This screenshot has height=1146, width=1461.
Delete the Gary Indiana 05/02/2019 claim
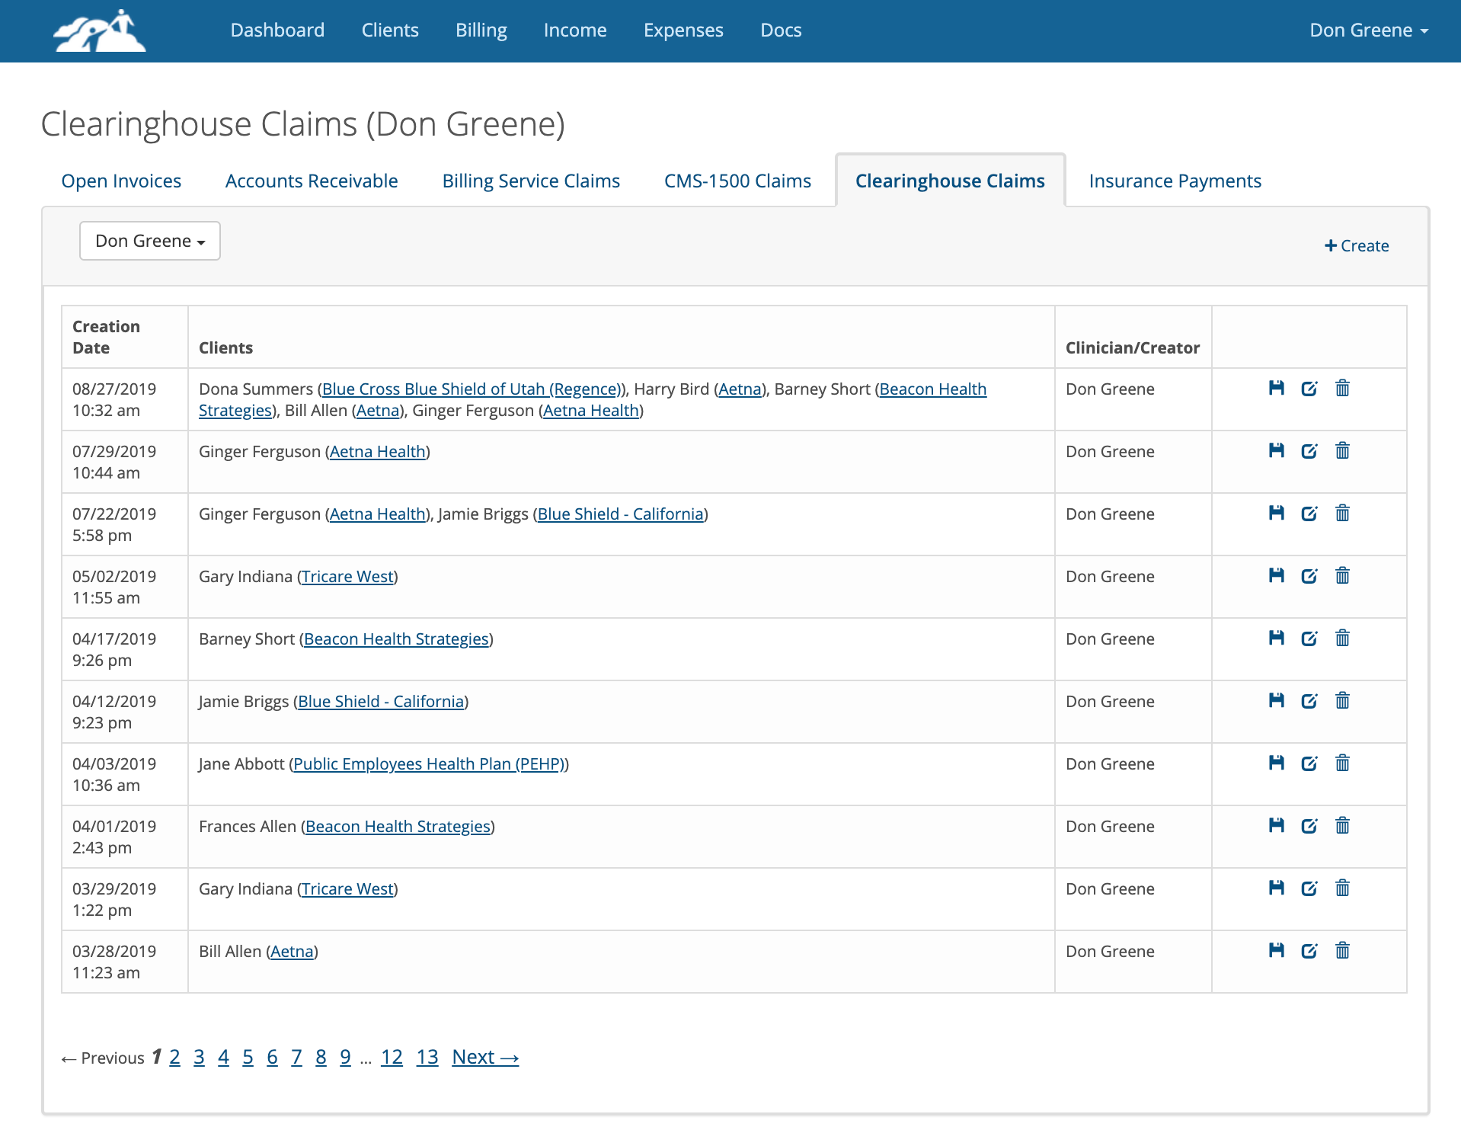click(1342, 576)
